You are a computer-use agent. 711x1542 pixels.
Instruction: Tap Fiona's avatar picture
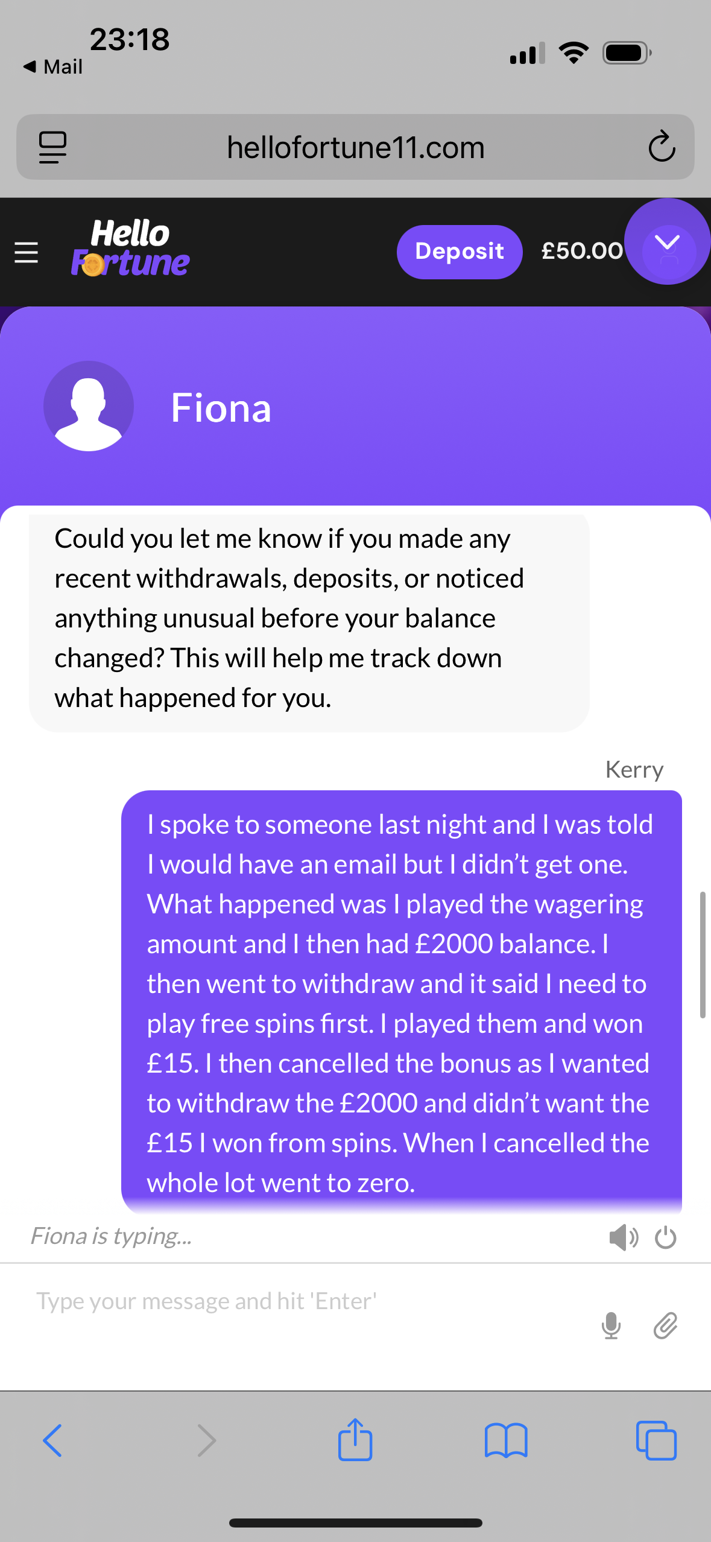tap(89, 406)
